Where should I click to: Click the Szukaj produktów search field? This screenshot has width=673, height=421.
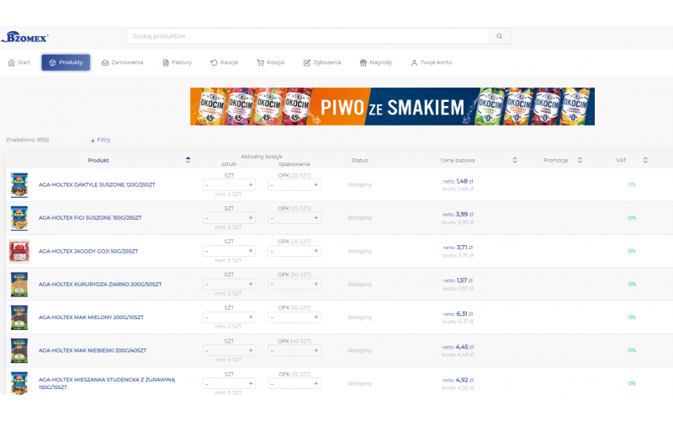coord(307,36)
